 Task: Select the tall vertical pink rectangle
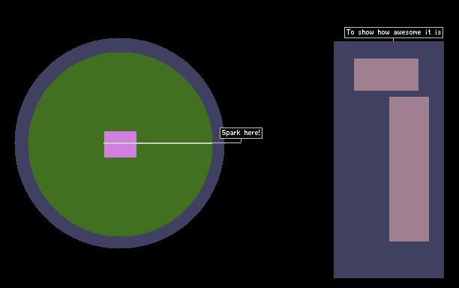[x=409, y=169]
